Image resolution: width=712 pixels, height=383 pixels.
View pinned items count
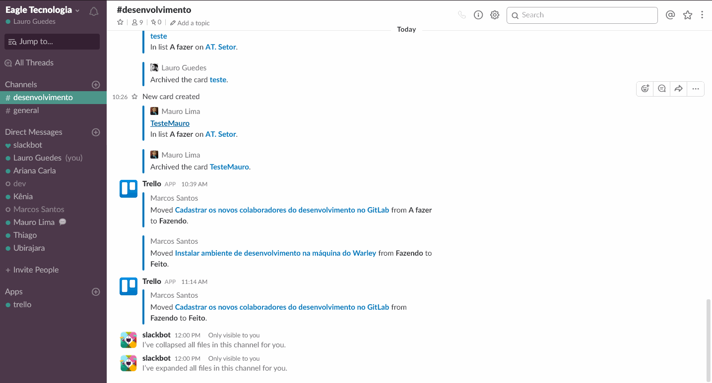[x=156, y=22]
